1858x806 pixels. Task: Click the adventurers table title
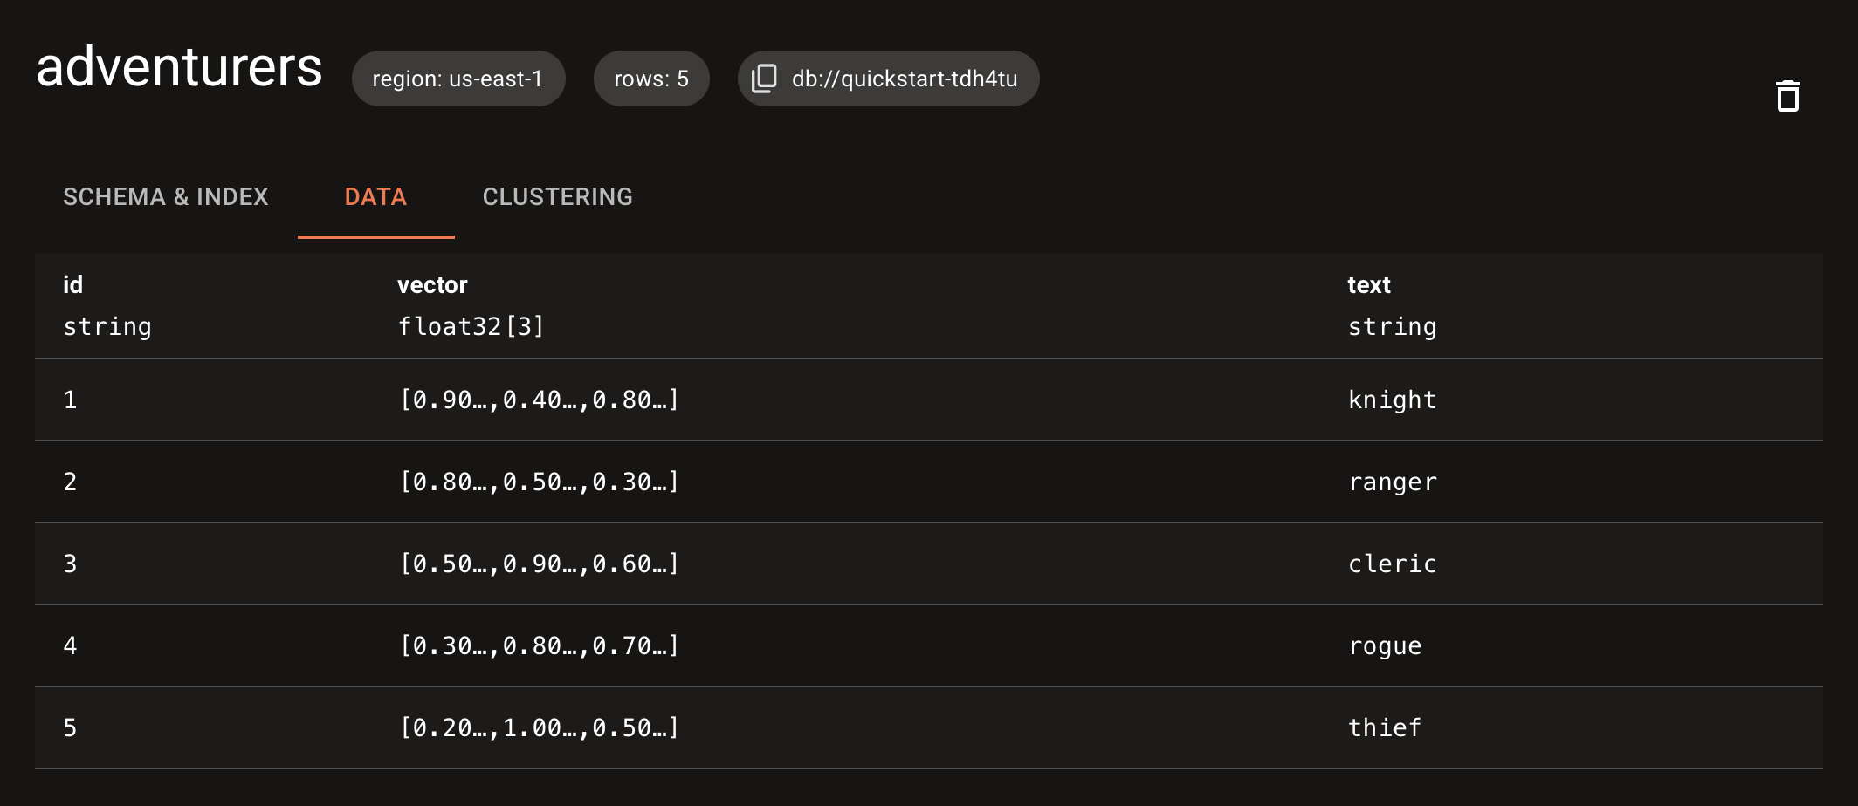(x=179, y=67)
